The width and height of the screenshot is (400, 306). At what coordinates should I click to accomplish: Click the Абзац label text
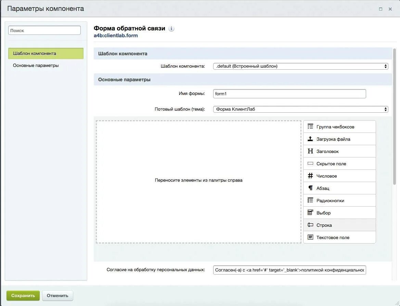[323, 189]
